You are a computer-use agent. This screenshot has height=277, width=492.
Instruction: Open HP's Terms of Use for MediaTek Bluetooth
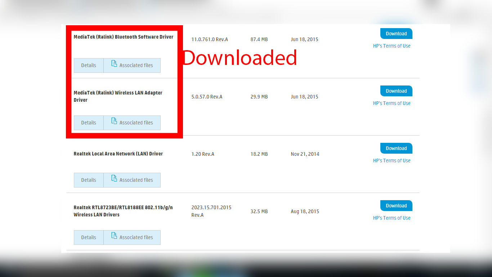[x=392, y=46]
